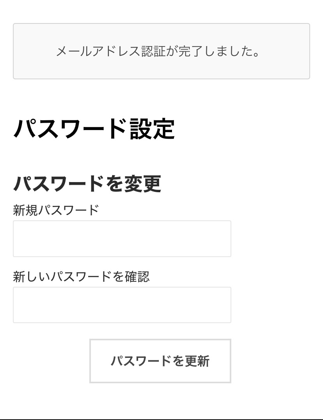The image size is (323, 420).
Task: Click the verification complete banner at top
Action: click(x=161, y=51)
